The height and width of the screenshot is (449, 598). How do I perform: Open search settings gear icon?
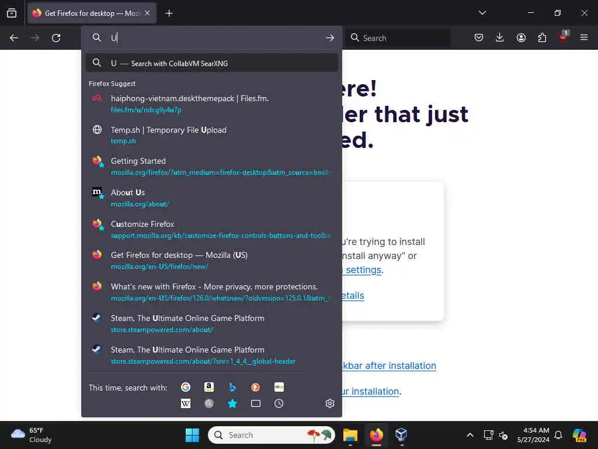[330, 403]
